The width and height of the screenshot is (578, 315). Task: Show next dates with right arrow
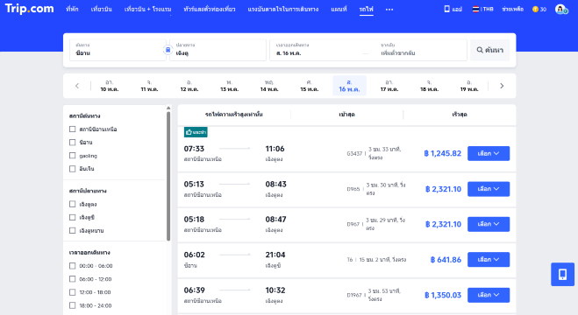tap(502, 86)
